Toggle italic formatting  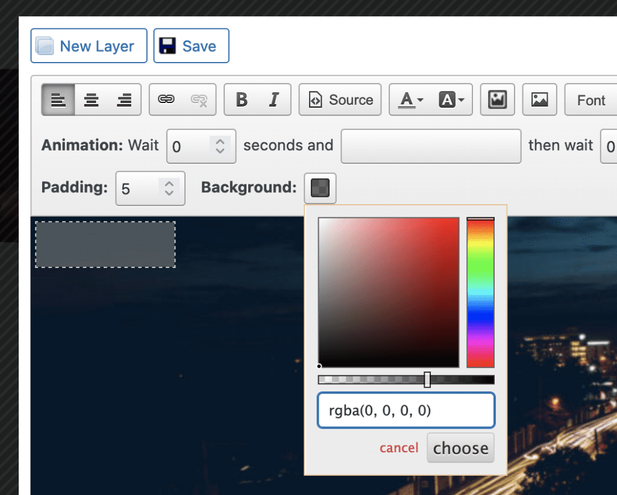point(274,99)
